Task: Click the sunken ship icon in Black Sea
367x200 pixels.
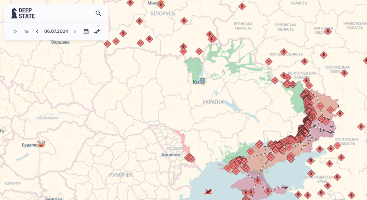Action: [208, 191]
